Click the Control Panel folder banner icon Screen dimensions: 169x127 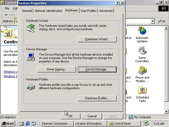click(8, 33)
